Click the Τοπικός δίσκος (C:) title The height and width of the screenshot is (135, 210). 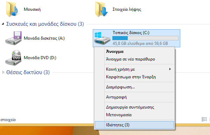tap(131, 33)
